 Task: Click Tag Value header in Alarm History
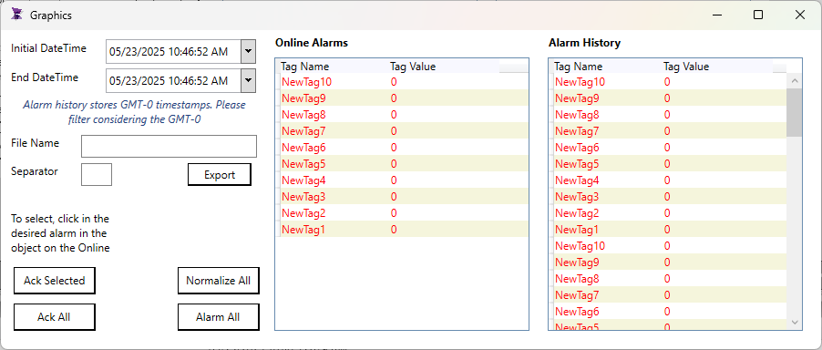(686, 67)
